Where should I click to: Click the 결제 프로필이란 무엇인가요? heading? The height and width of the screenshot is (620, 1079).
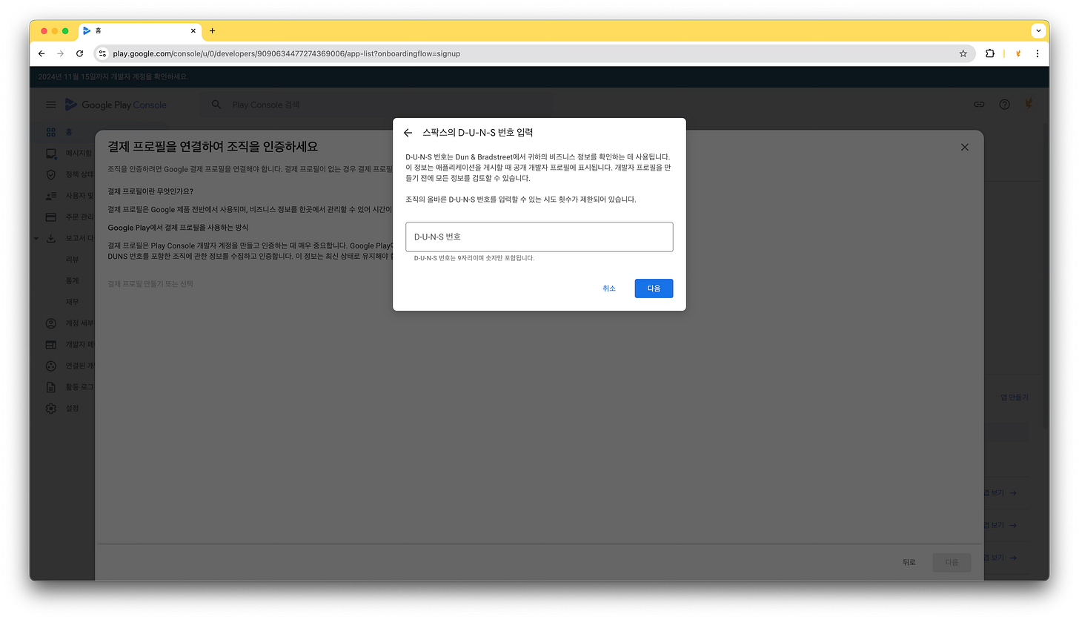point(150,191)
